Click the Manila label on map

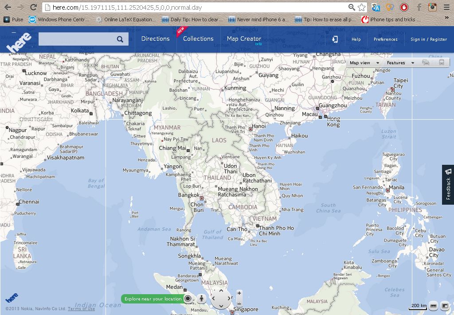pyautogui.click(x=396, y=187)
